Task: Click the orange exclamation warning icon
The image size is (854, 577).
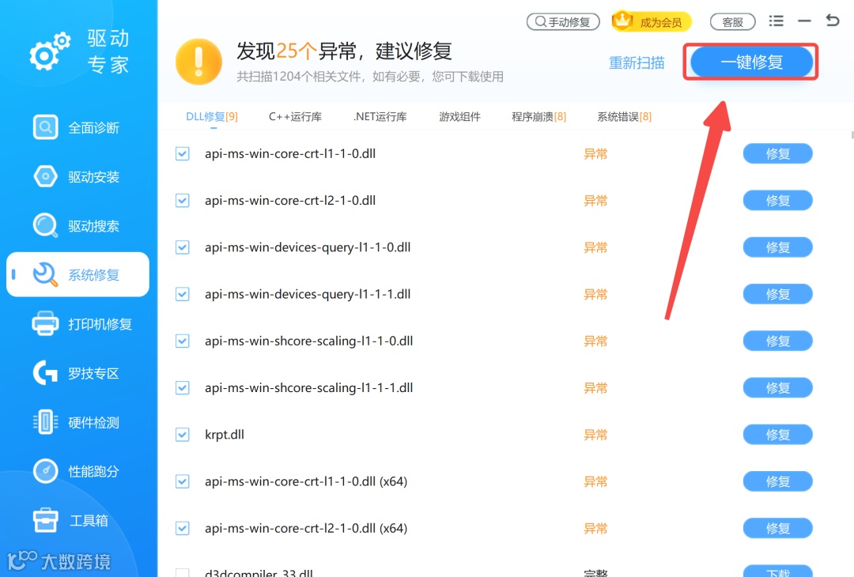Action: [198, 62]
